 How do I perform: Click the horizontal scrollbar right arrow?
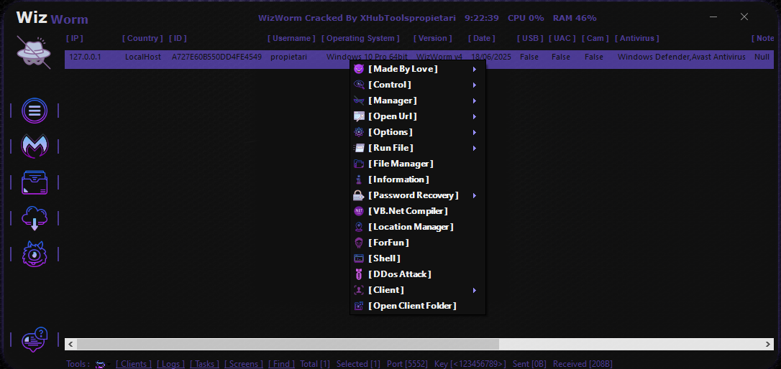tap(767, 344)
